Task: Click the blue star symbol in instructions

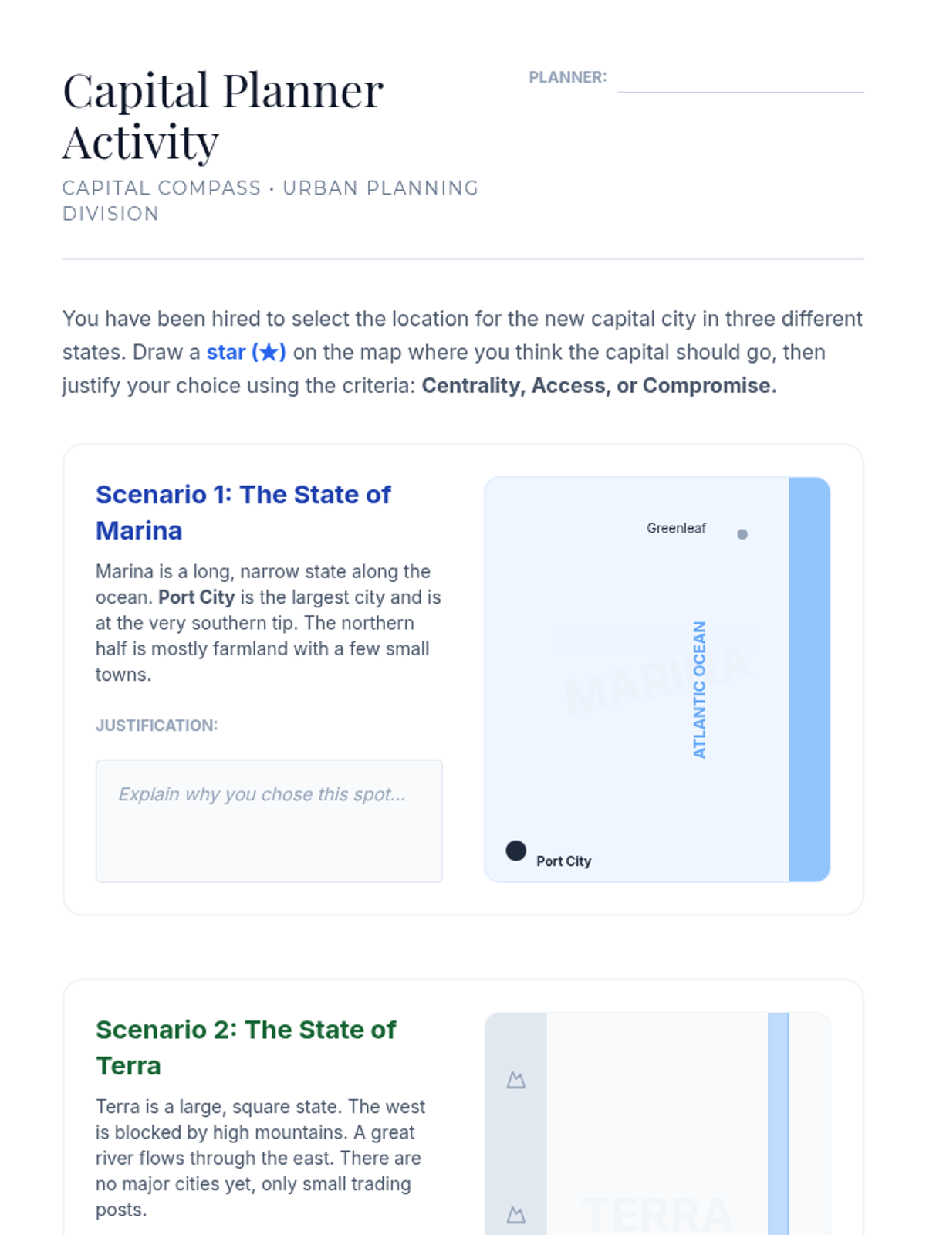Action: (x=269, y=353)
